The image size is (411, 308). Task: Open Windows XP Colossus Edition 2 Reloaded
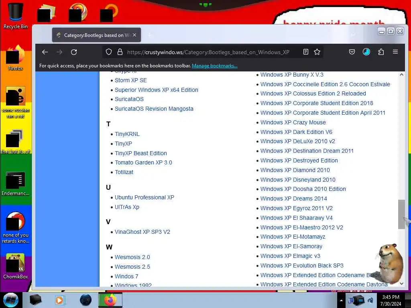pyautogui.click(x=313, y=93)
